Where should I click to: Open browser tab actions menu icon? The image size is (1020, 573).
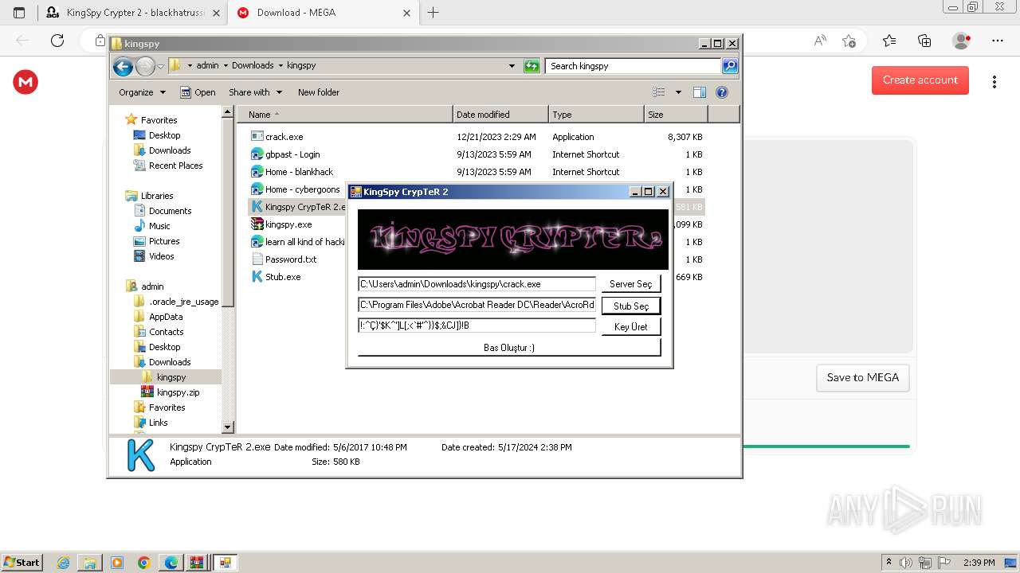coord(19,13)
